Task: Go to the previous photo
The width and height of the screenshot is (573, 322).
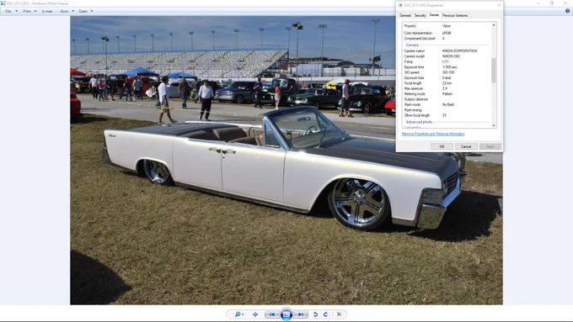Action: point(272,314)
